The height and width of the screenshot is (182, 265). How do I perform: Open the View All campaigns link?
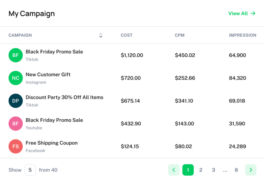[x=242, y=13]
